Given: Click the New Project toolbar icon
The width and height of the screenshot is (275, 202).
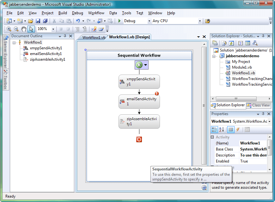Looking at the screenshot, I should [x=9, y=21].
